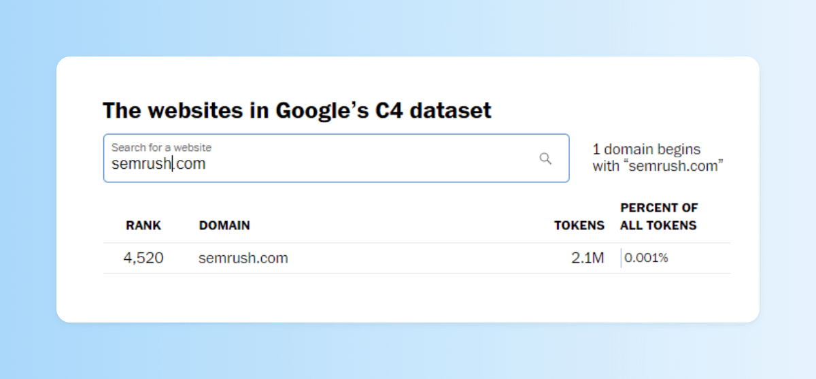Click the rank value 4,520
The height and width of the screenshot is (379, 816).
(x=143, y=259)
